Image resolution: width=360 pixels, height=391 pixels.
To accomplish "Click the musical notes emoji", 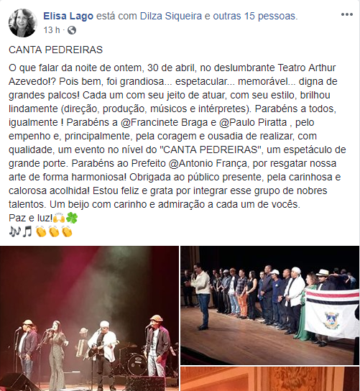I will pos(20,231).
